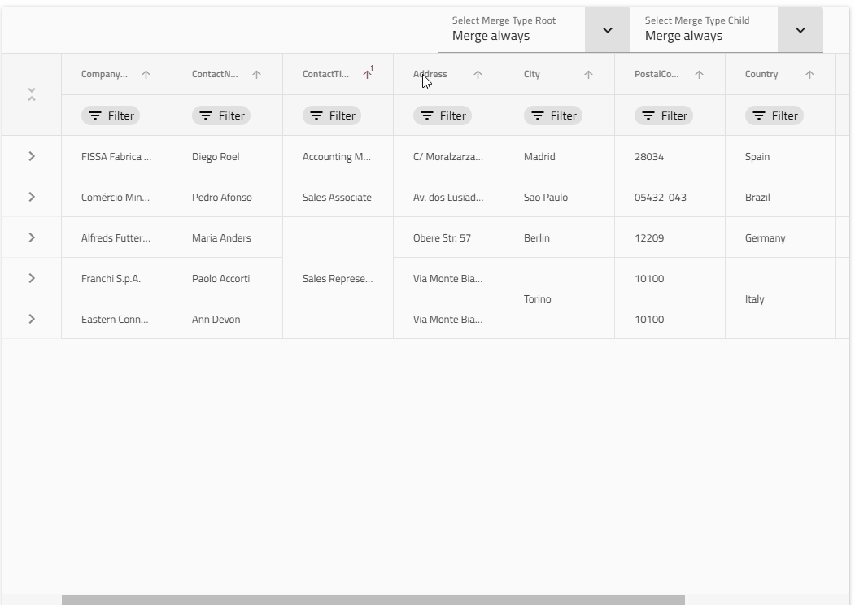The height and width of the screenshot is (605, 855).
Task: Toggle the ContactTitle sort arrow indicator
Action: 367,75
